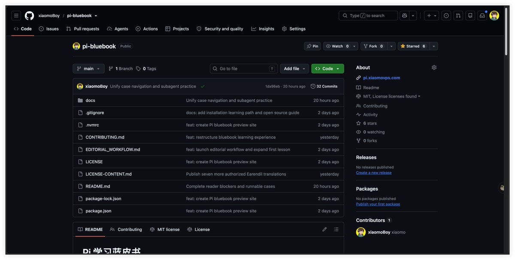Click Publish your first package link
Viewport: 515px width, 260px height.
pos(378,204)
